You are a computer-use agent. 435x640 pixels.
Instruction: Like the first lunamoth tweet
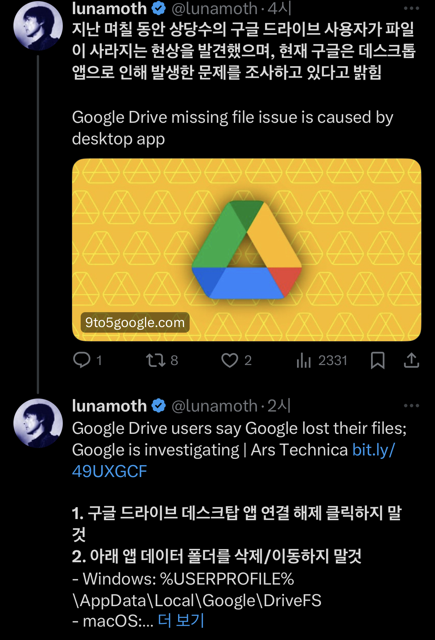[230, 360]
